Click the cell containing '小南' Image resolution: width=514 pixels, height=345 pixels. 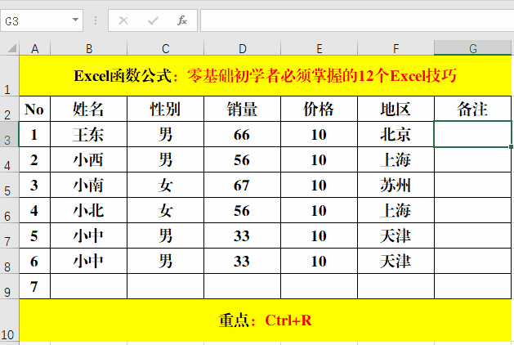[x=88, y=185]
